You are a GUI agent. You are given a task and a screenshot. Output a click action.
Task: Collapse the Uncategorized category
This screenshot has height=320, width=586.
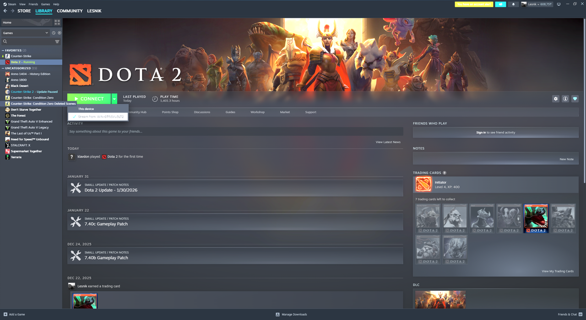point(3,68)
